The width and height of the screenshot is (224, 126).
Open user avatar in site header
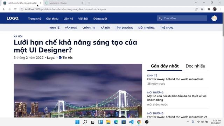click(214, 18)
